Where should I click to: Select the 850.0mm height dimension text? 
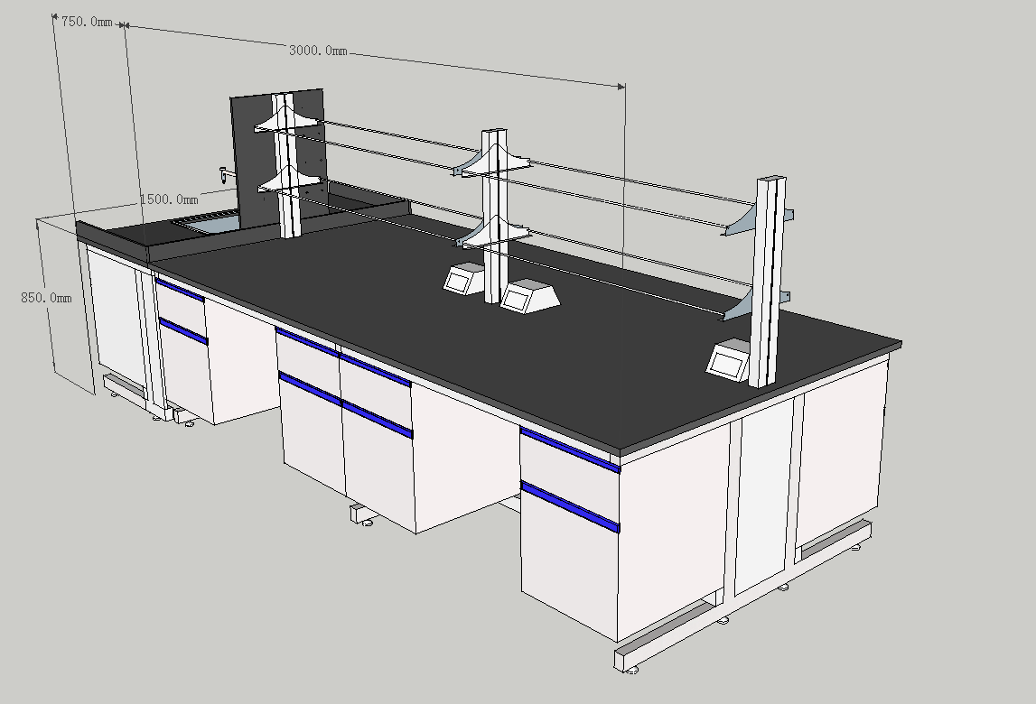pyautogui.click(x=45, y=297)
